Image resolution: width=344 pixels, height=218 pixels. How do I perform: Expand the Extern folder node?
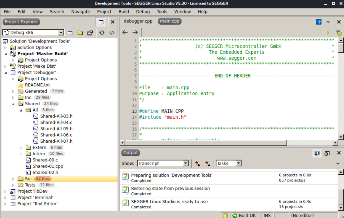[x=21, y=148]
